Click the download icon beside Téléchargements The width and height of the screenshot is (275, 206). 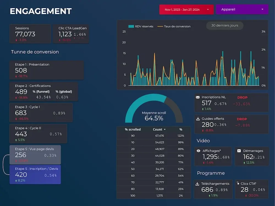(197, 184)
